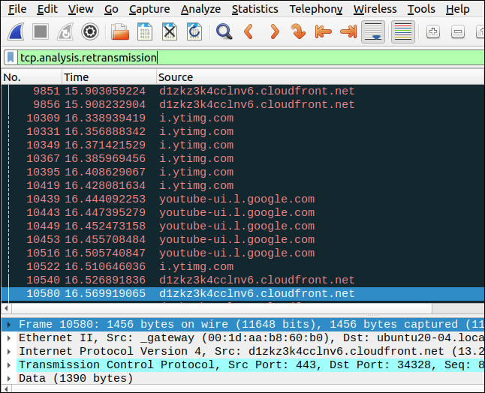The image size is (485, 393).
Task: Open the Analyze menu
Action: 200,9
